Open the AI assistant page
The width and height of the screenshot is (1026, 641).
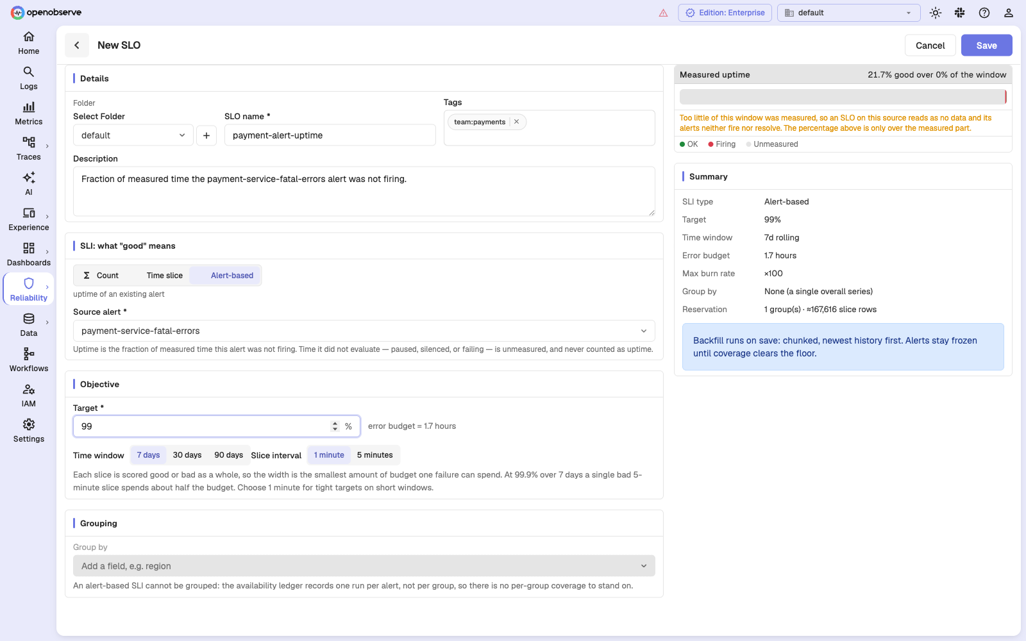[x=29, y=184]
